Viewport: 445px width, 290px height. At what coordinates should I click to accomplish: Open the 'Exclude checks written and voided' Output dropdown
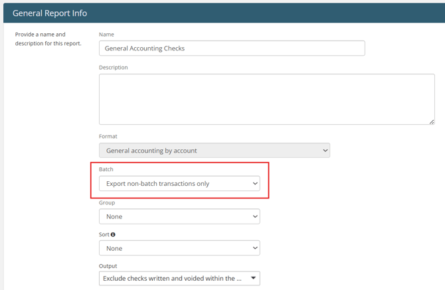[x=179, y=278]
